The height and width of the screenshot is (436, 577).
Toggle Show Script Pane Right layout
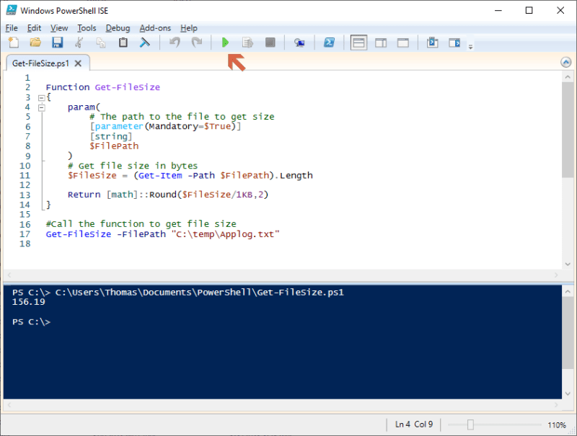(x=381, y=43)
